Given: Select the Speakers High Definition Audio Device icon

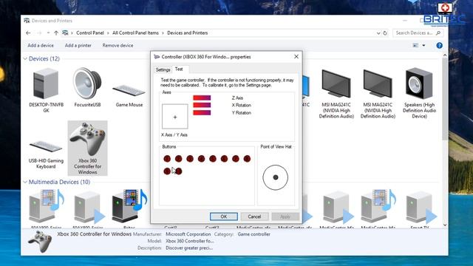Looking at the screenshot, I should (419, 83).
